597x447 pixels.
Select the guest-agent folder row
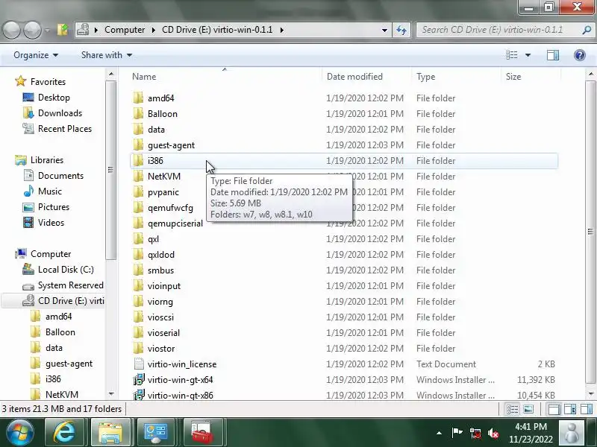[x=344, y=145]
